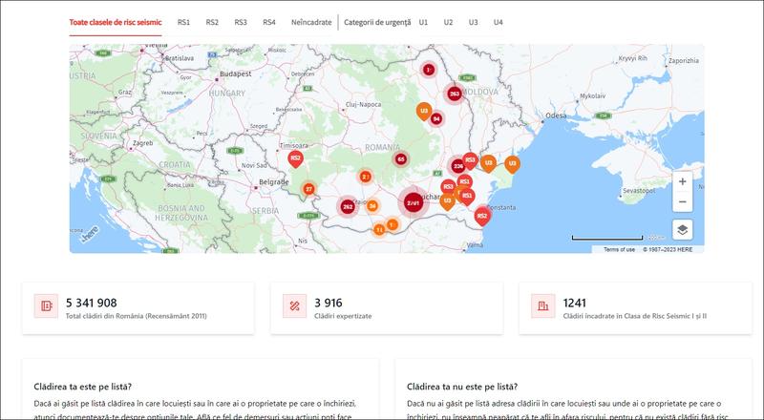Click the RS2 map pin near Constanta
Image resolution: width=764 pixels, height=420 pixels.
tap(482, 217)
